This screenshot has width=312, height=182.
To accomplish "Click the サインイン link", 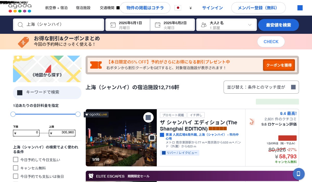I will click(x=212, y=8).
